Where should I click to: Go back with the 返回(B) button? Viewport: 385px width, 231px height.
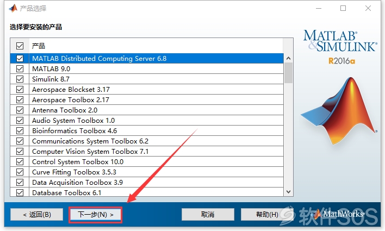(x=37, y=215)
